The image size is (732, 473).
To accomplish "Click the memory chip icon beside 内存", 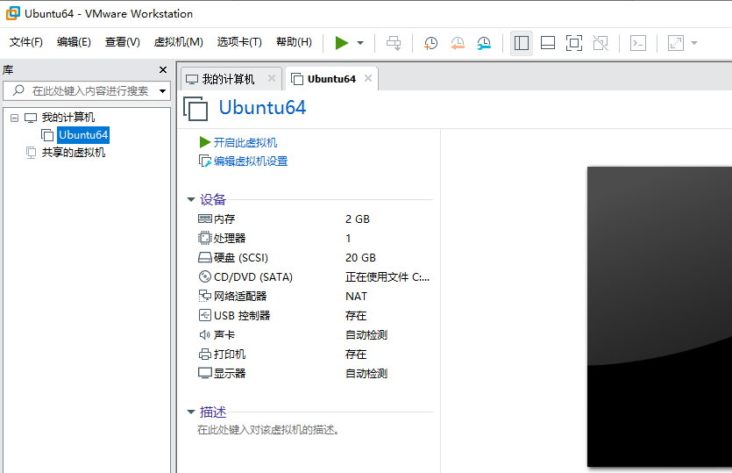I will click(x=205, y=219).
